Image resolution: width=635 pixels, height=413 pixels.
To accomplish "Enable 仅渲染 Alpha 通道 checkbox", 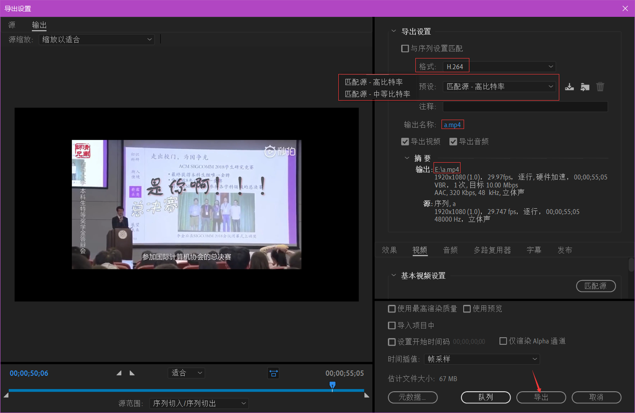I will coord(503,341).
